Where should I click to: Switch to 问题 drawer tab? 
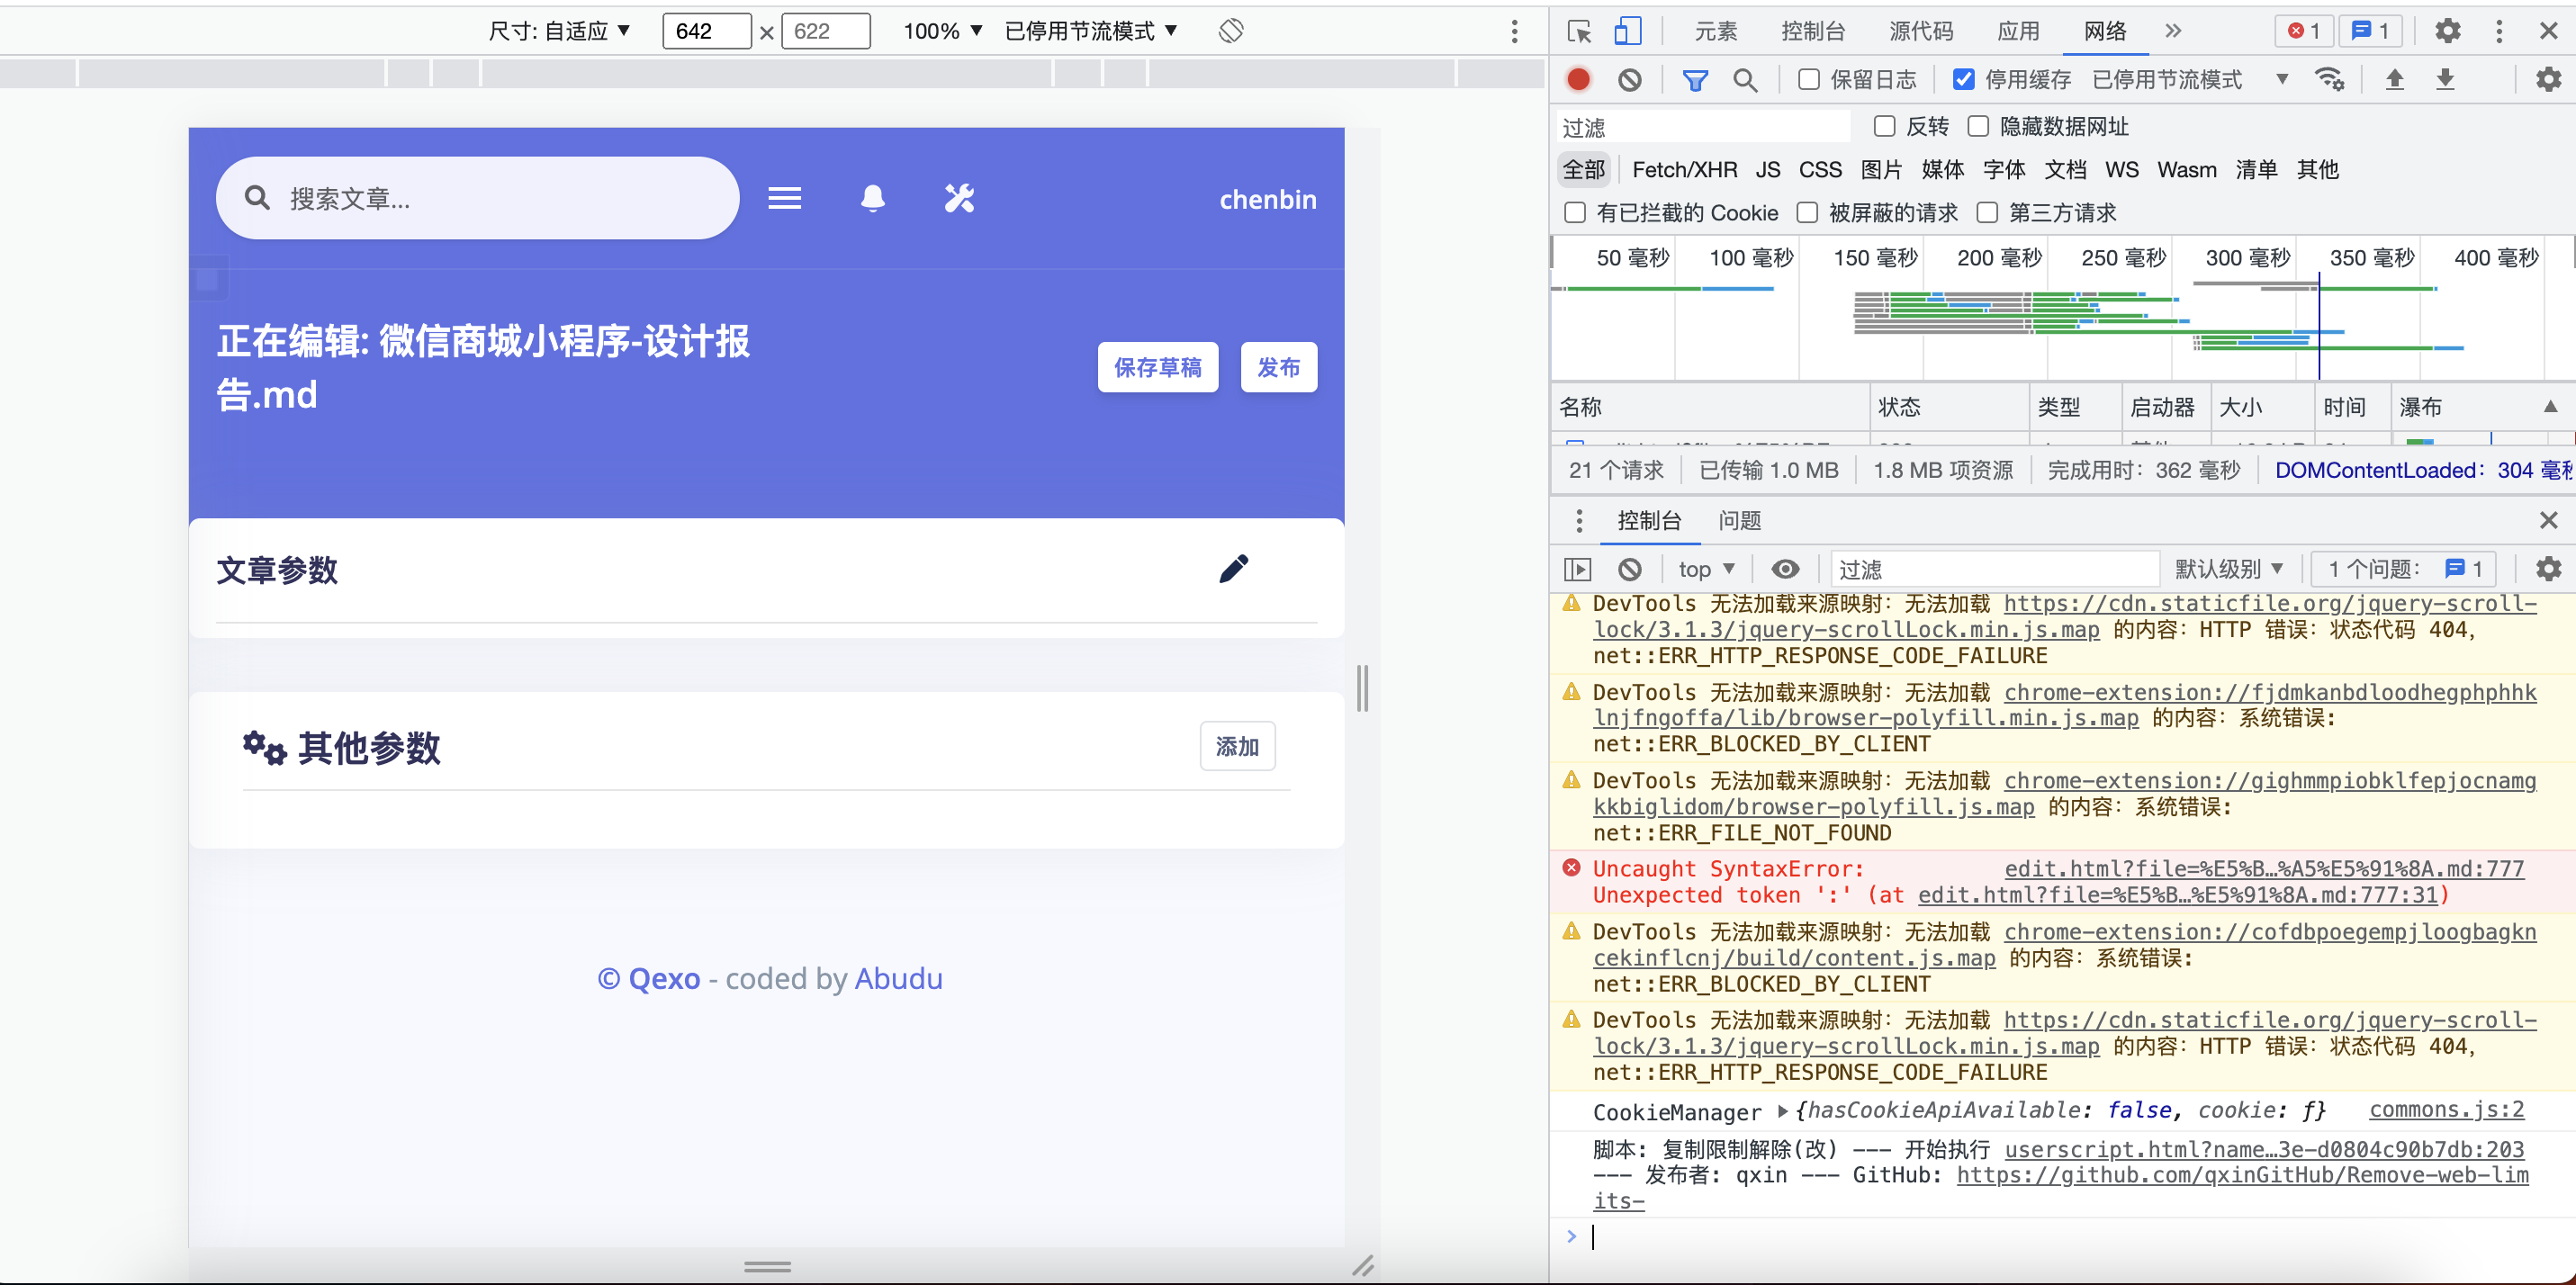click(x=1739, y=520)
